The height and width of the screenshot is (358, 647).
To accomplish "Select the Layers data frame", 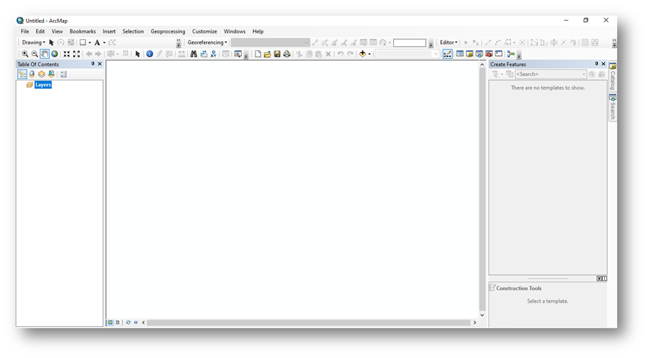I will coord(43,85).
